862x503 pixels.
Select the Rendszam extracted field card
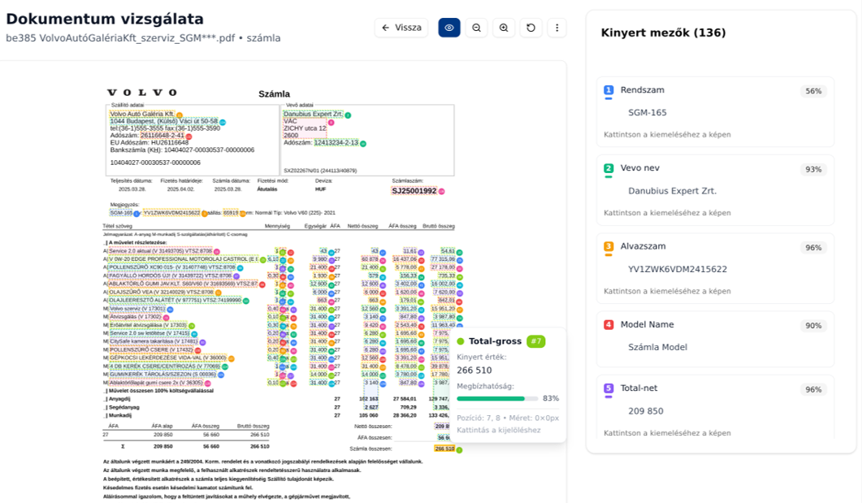(x=715, y=112)
